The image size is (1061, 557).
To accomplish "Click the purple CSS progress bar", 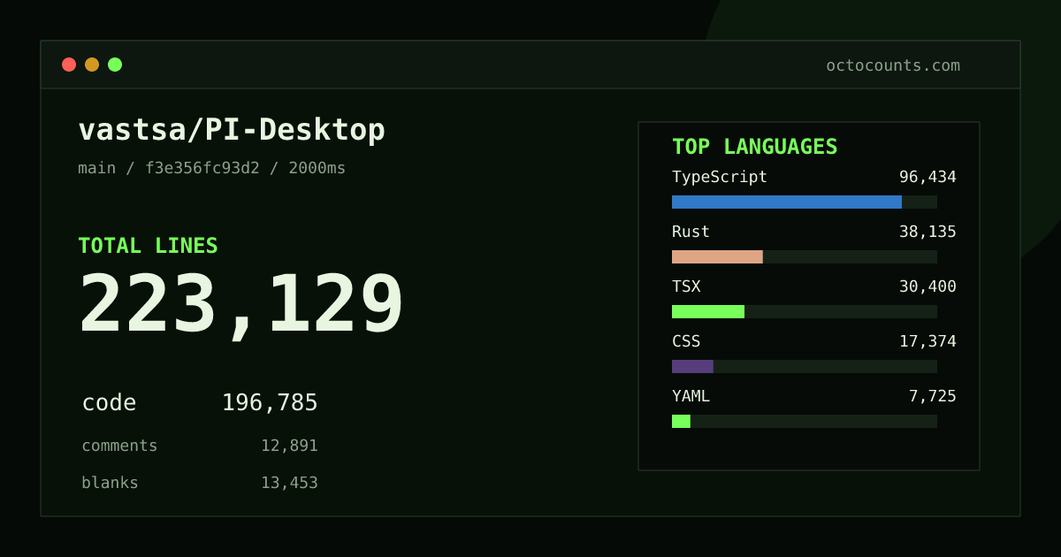I will 692,366.
